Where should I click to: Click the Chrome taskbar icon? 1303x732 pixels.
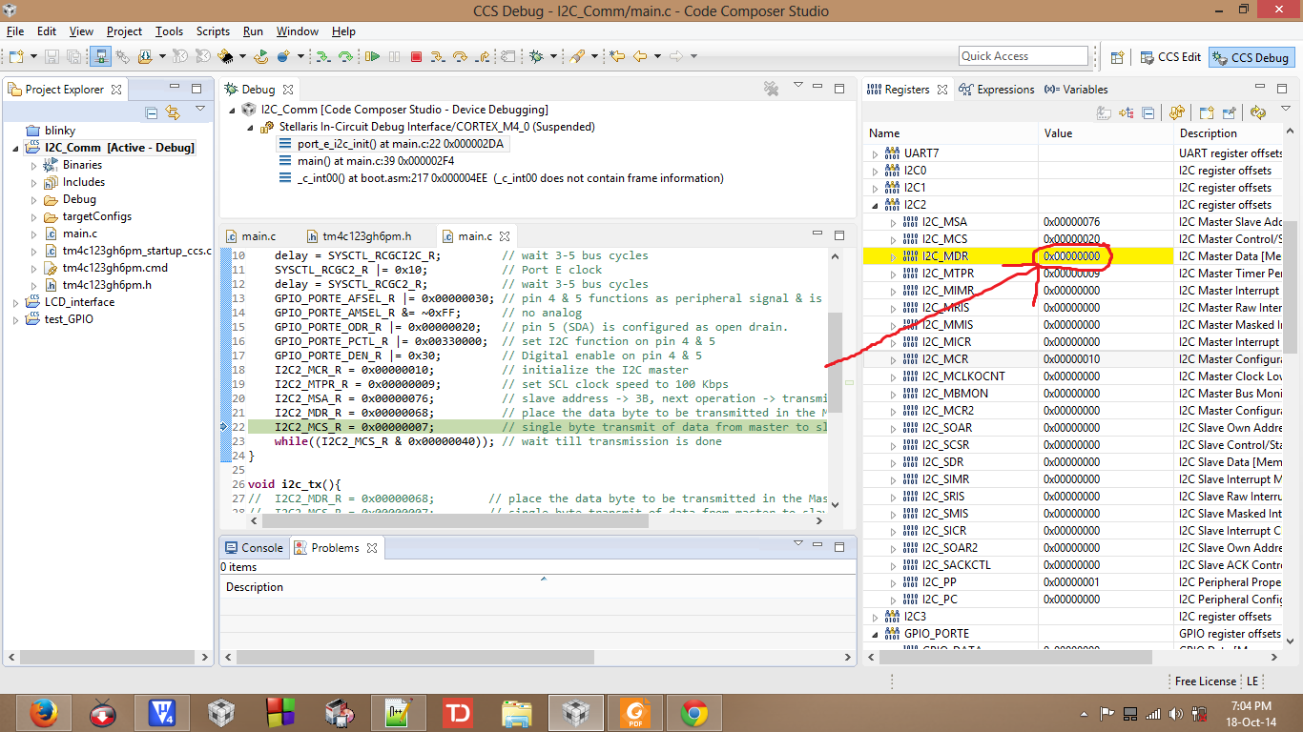693,712
